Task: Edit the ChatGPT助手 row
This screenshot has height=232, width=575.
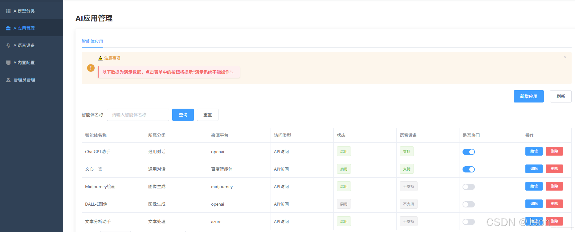Action: click(x=534, y=151)
